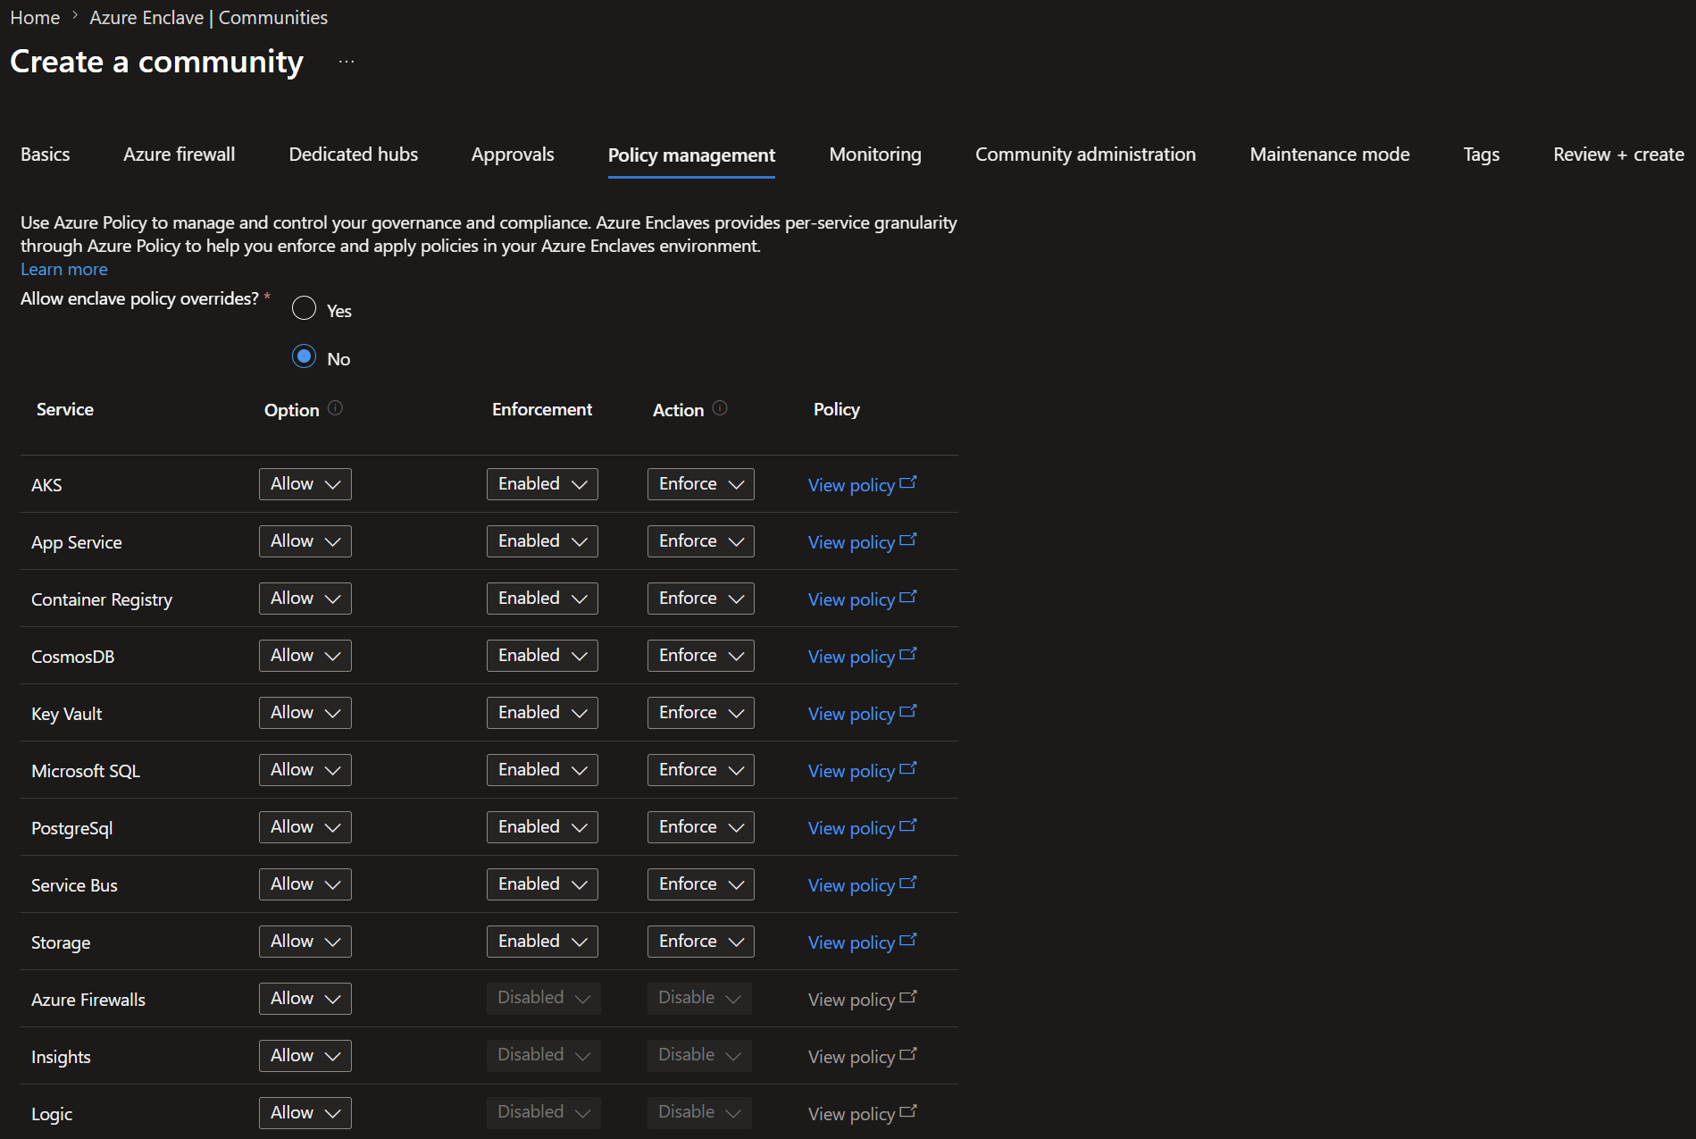Image resolution: width=1696 pixels, height=1139 pixels.
Task: View the Insights policy
Action: tap(862, 1056)
